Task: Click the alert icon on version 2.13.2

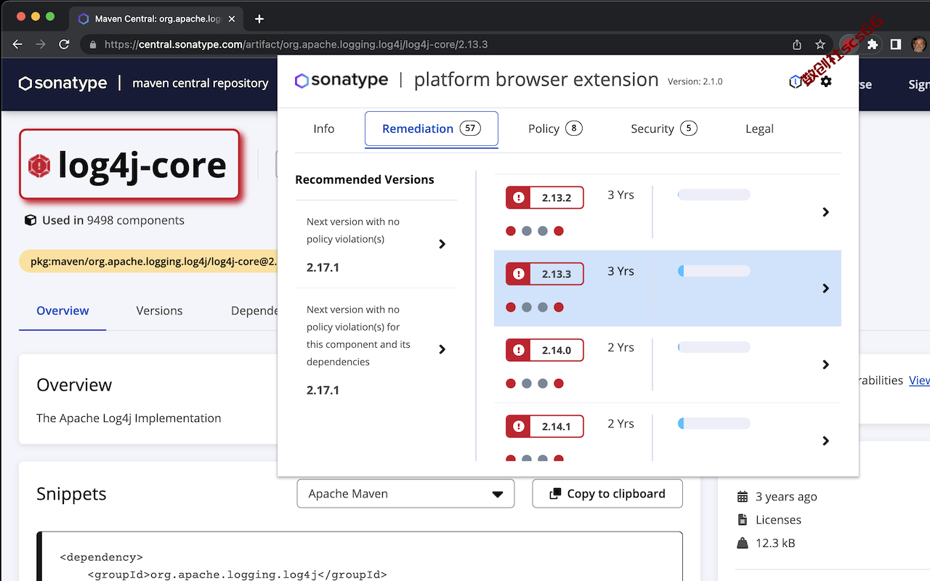Action: [519, 198]
